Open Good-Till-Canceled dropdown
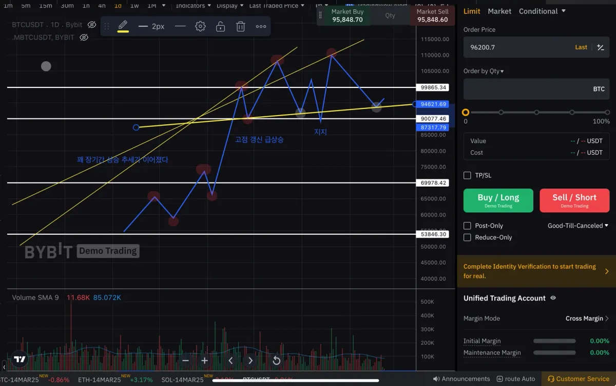 578,226
